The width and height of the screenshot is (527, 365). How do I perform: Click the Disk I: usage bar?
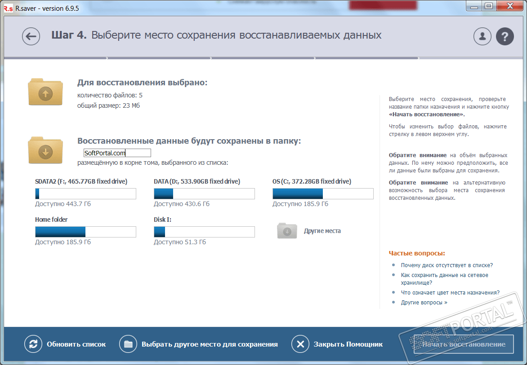click(x=204, y=232)
